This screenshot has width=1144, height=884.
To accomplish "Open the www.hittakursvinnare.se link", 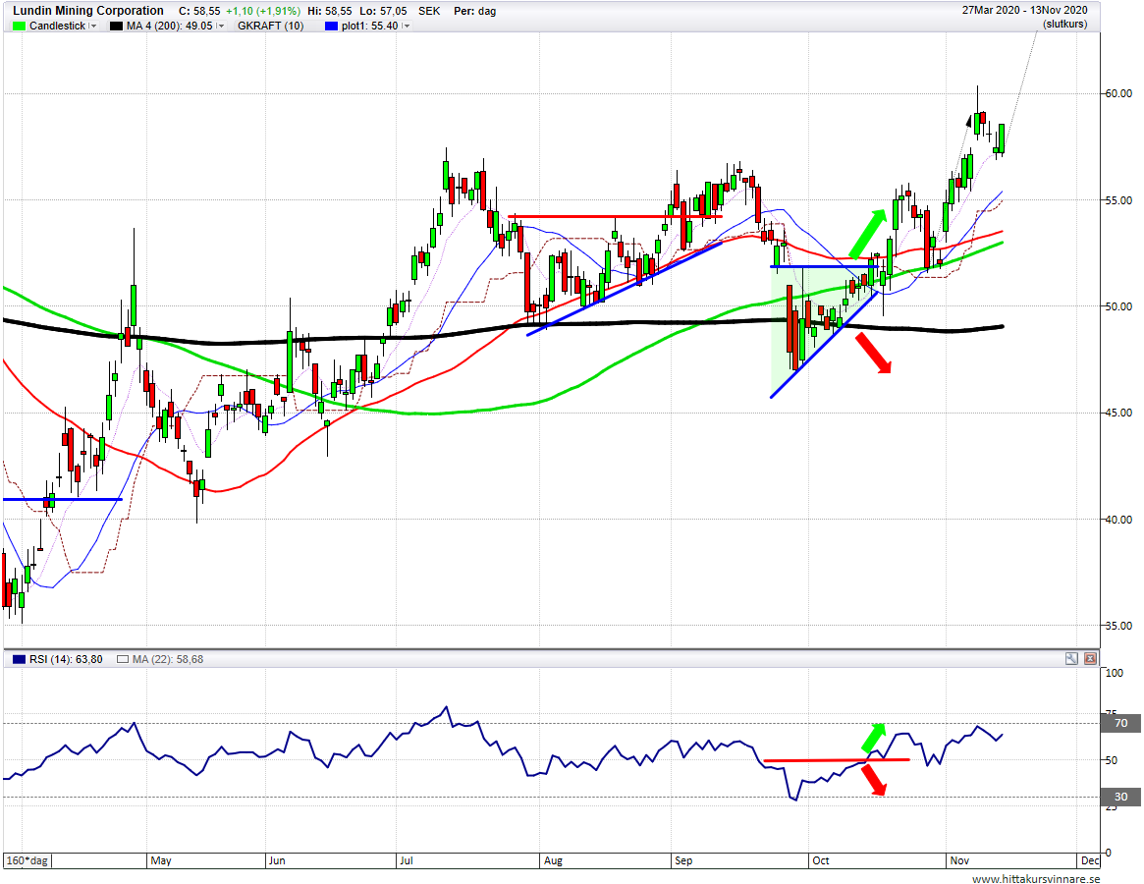I will click(x=1035, y=878).
